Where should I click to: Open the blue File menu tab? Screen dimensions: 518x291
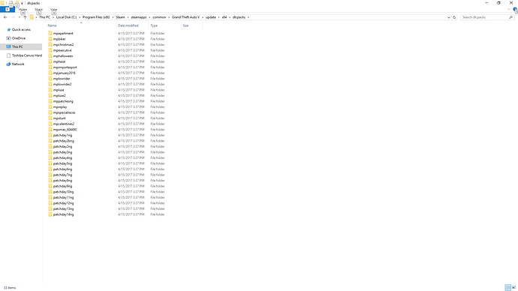click(8, 10)
